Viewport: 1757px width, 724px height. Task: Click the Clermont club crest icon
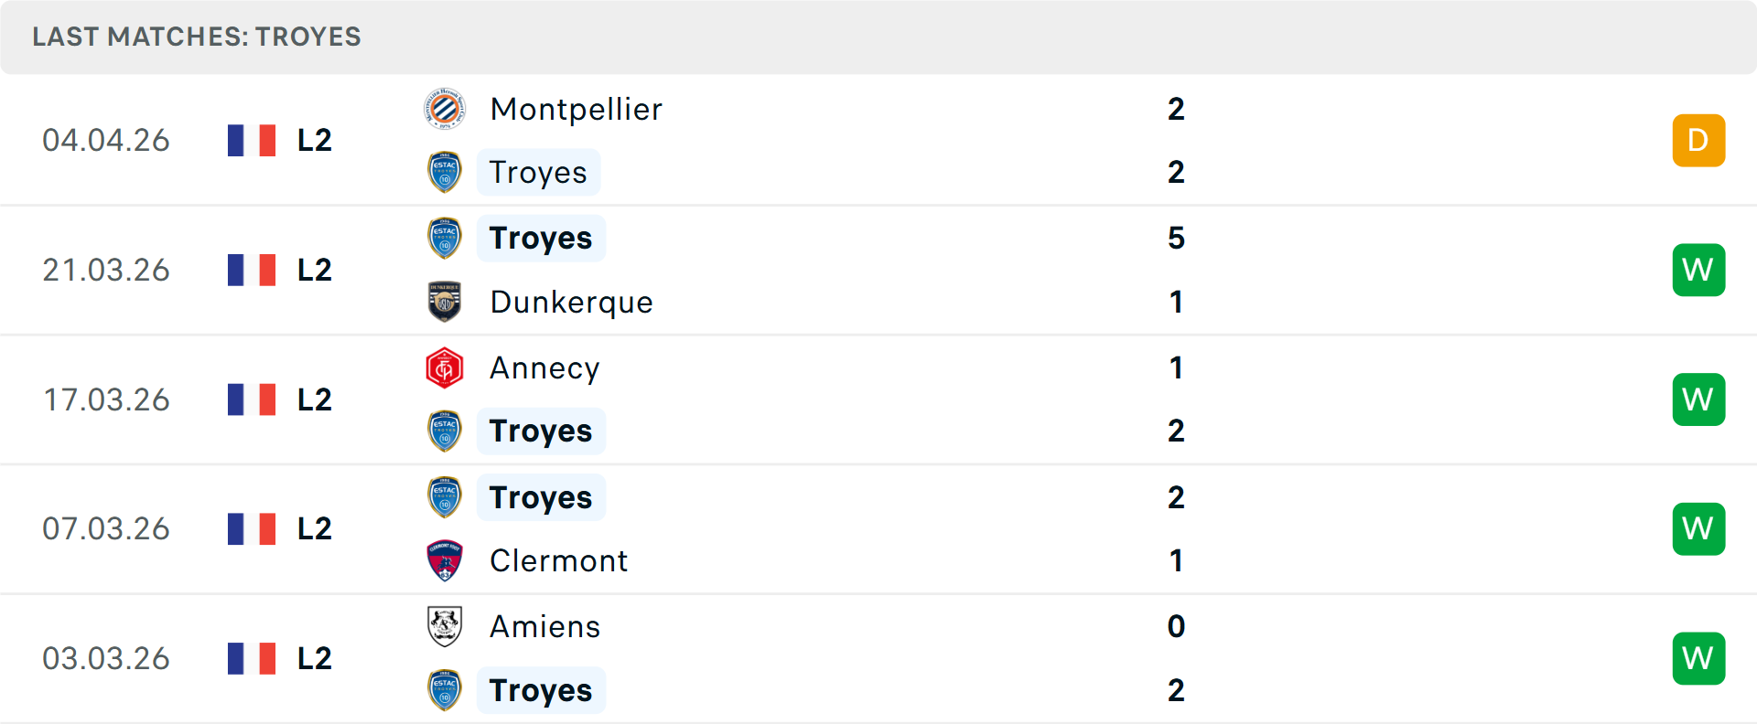(445, 560)
